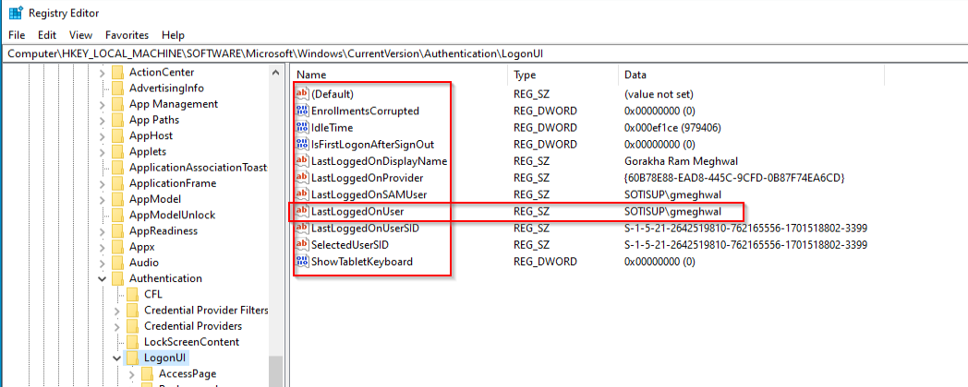Expand the AppModel key

coord(103,200)
